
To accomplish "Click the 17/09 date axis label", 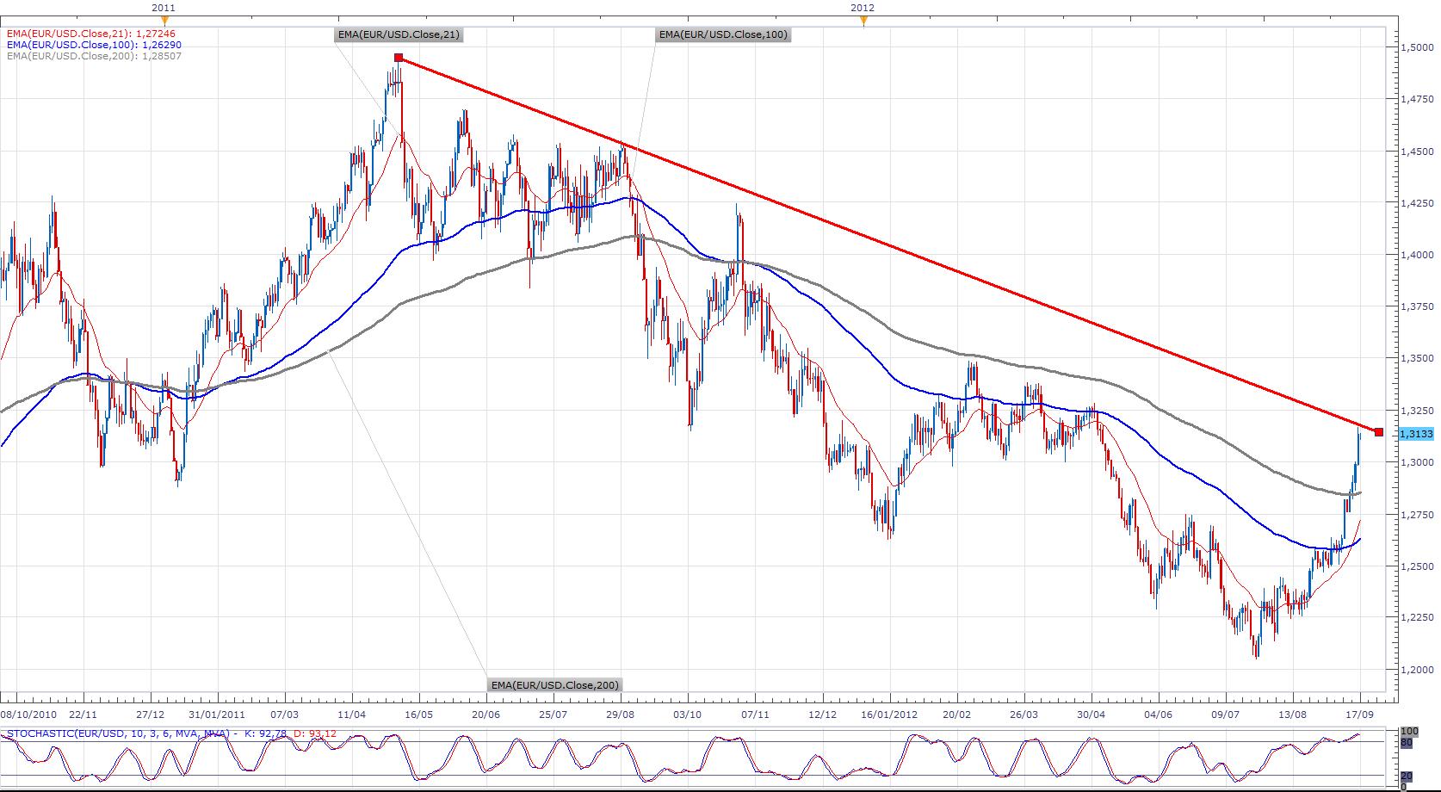I will coord(1359,715).
